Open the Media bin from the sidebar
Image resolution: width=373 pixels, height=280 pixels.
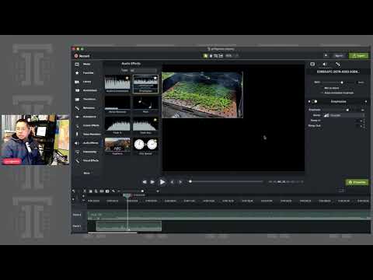[83, 64]
